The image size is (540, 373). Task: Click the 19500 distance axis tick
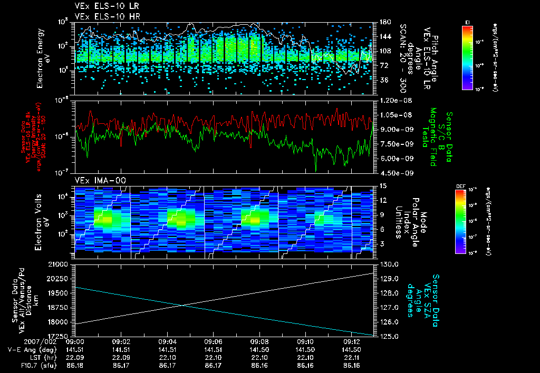58,293
